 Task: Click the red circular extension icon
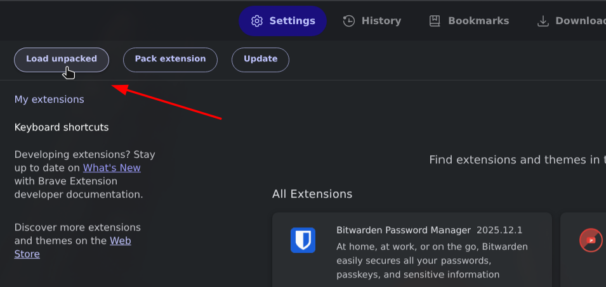click(591, 240)
